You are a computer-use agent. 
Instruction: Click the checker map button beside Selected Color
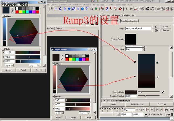(x=163, y=92)
